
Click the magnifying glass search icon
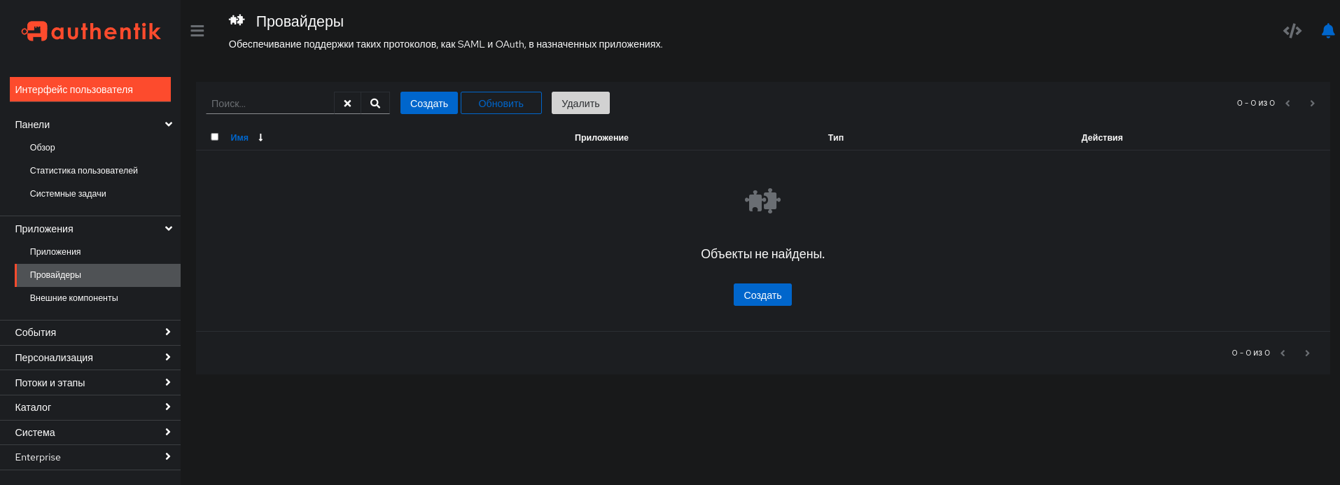[375, 103]
